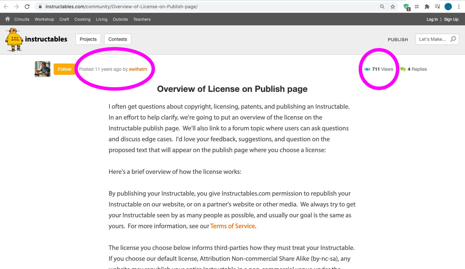Click the padlock site info icon
This screenshot has width=465, height=269.
[x=41, y=7]
